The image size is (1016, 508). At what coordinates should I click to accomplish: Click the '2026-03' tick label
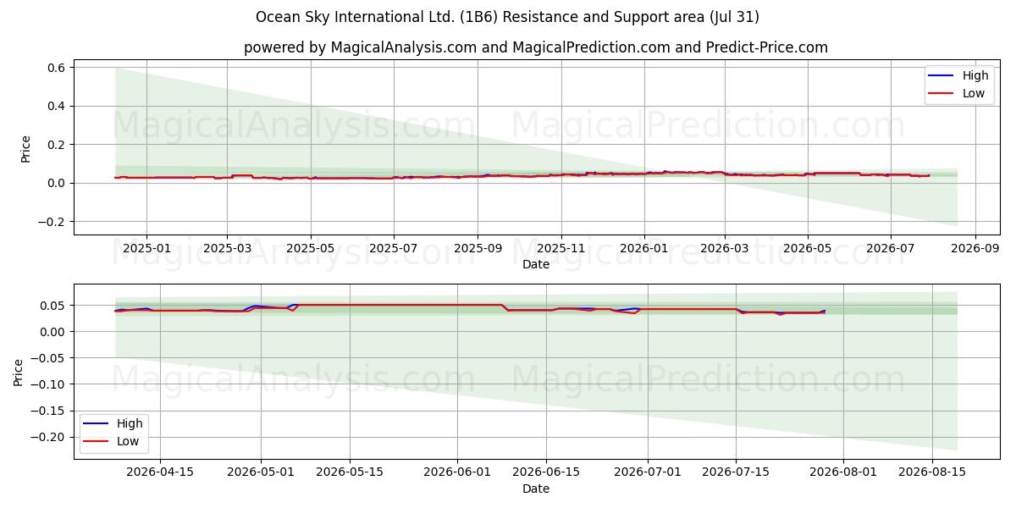tap(725, 248)
